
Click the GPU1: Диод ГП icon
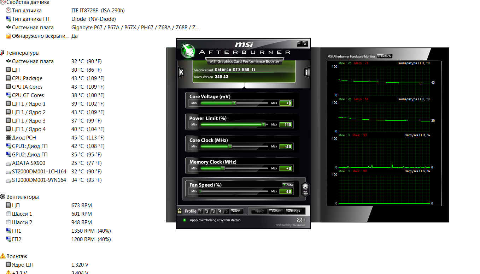coord(8,146)
